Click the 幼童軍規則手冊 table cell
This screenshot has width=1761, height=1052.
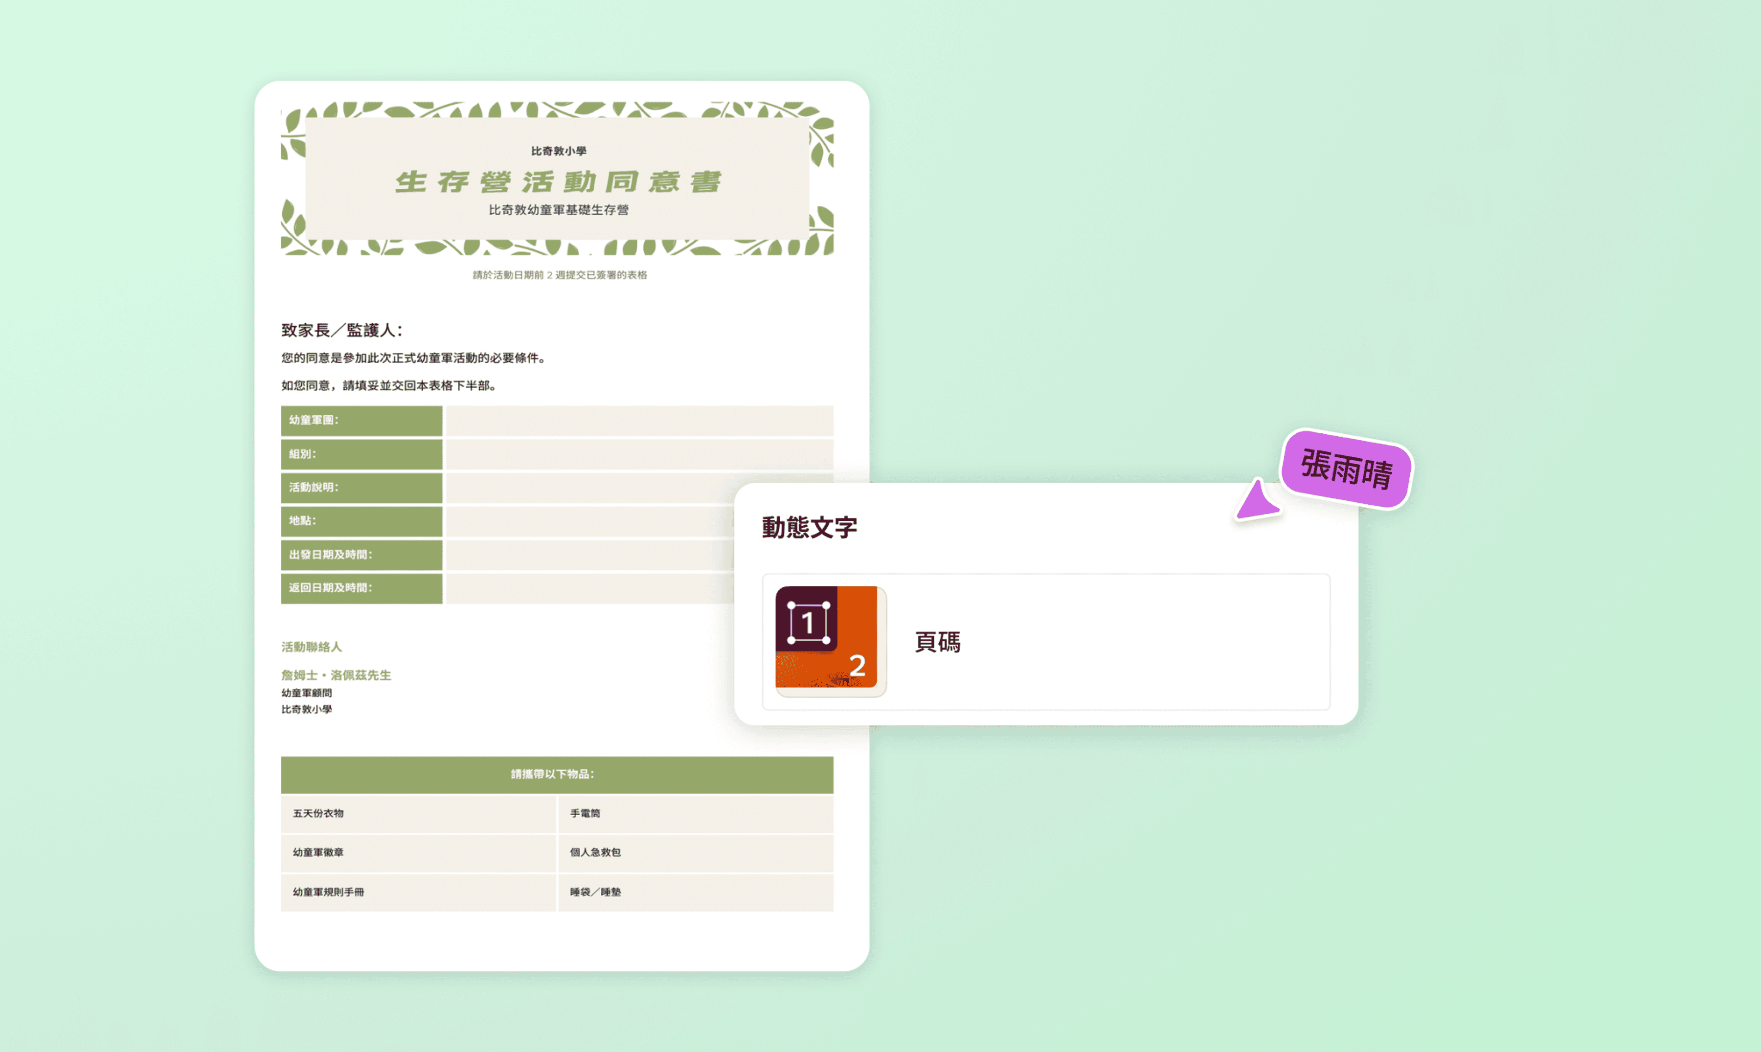[418, 893]
